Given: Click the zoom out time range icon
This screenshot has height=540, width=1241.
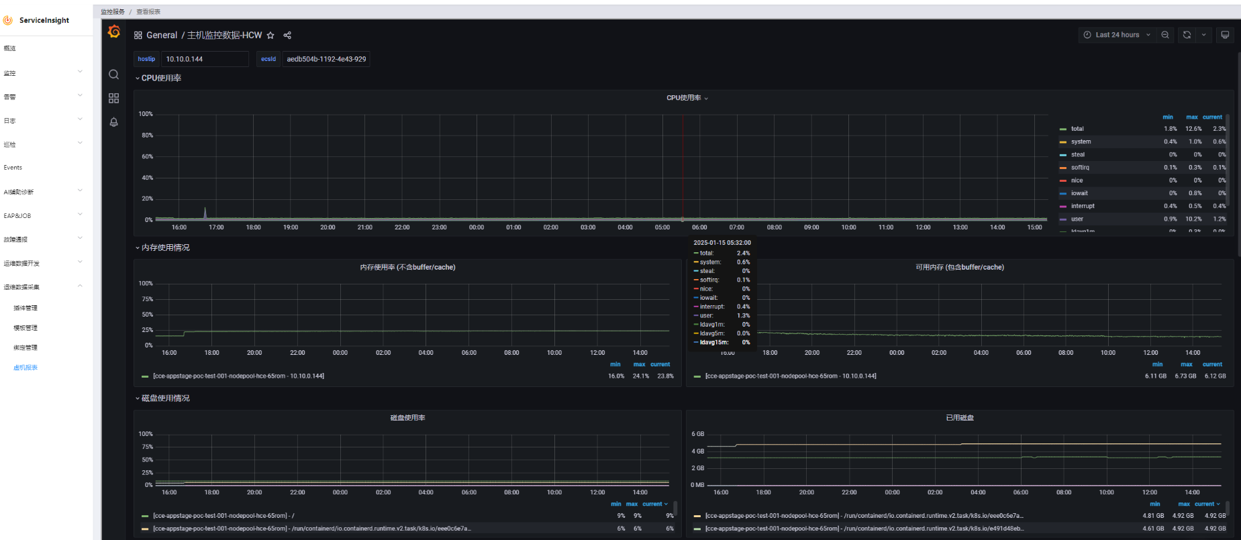Looking at the screenshot, I should pyautogui.click(x=1165, y=35).
